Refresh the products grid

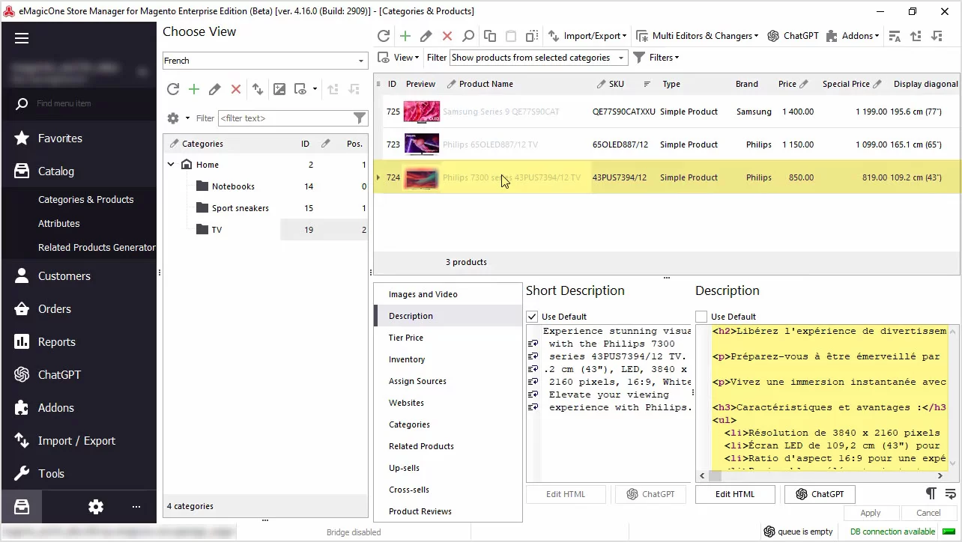click(x=384, y=36)
